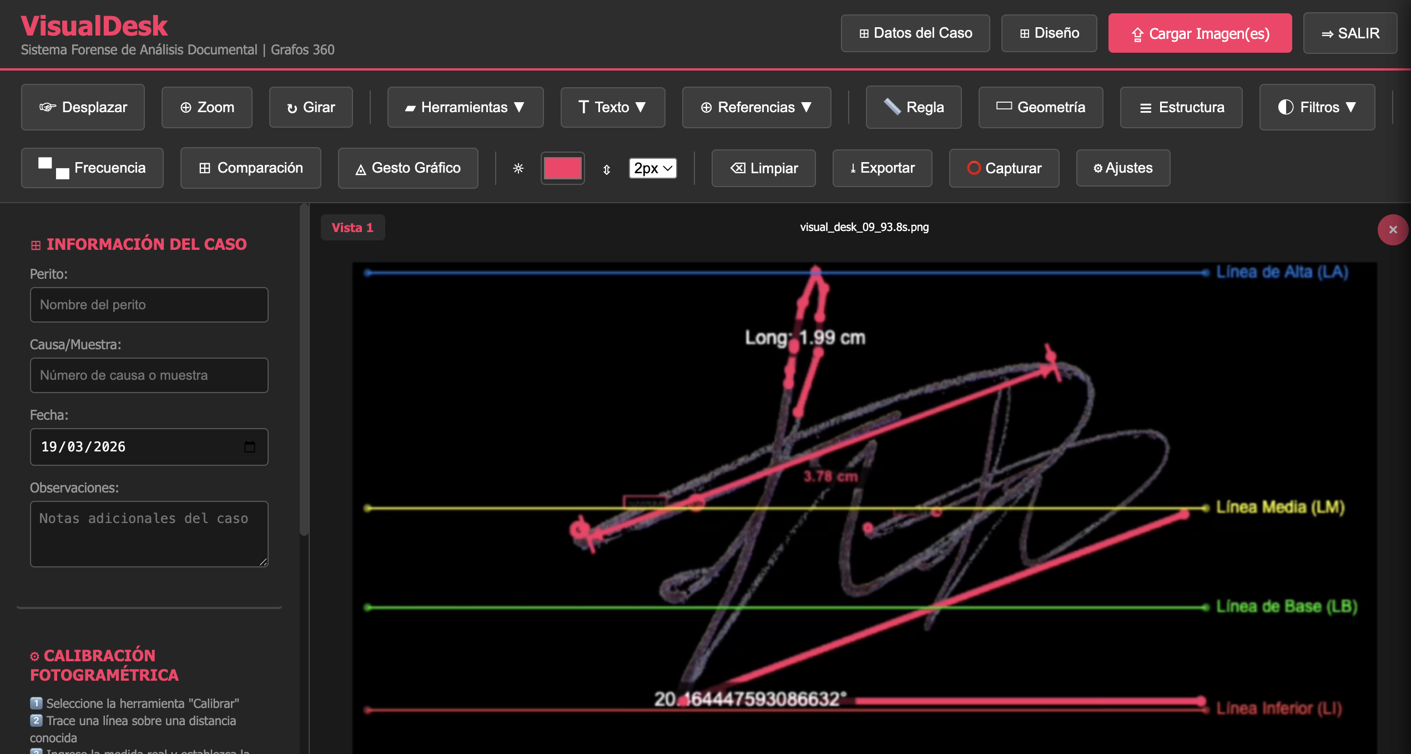1411x754 pixels.
Task: Click the Cargar Imagen(es) button
Action: click(x=1200, y=33)
